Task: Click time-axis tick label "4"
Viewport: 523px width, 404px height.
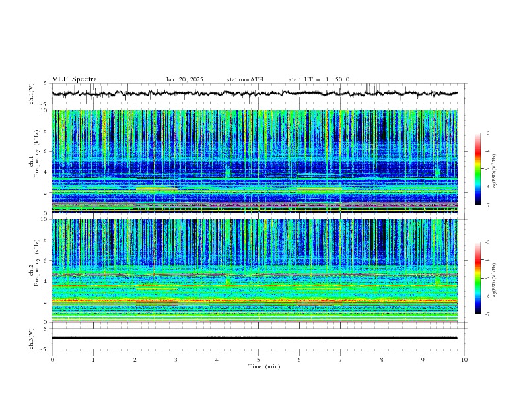Action: pyautogui.click(x=217, y=360)
